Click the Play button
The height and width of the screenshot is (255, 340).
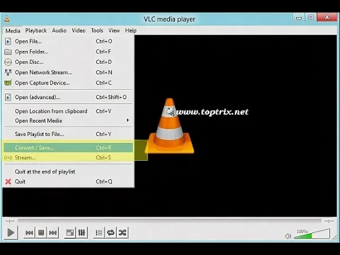(10, 233)
